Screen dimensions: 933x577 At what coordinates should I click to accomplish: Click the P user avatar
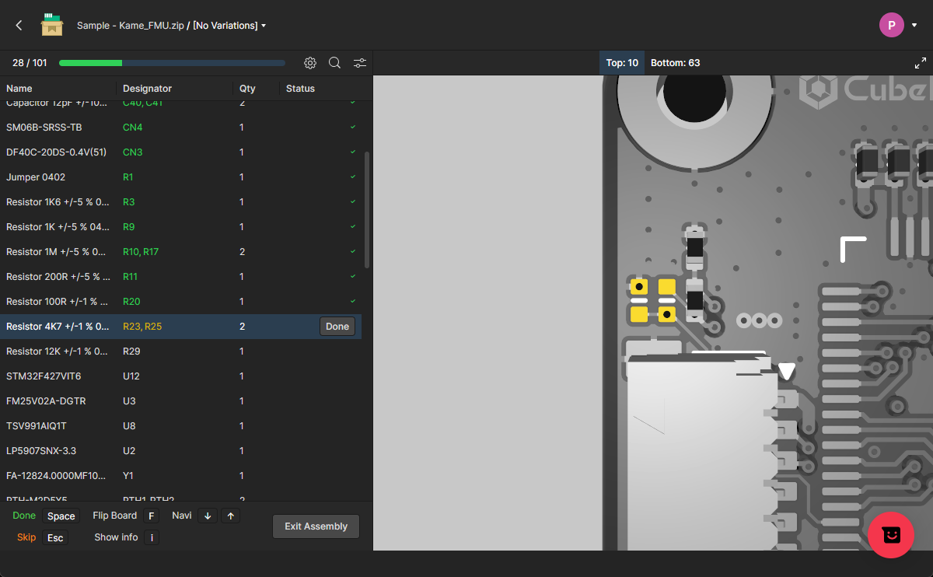(891, 25)
